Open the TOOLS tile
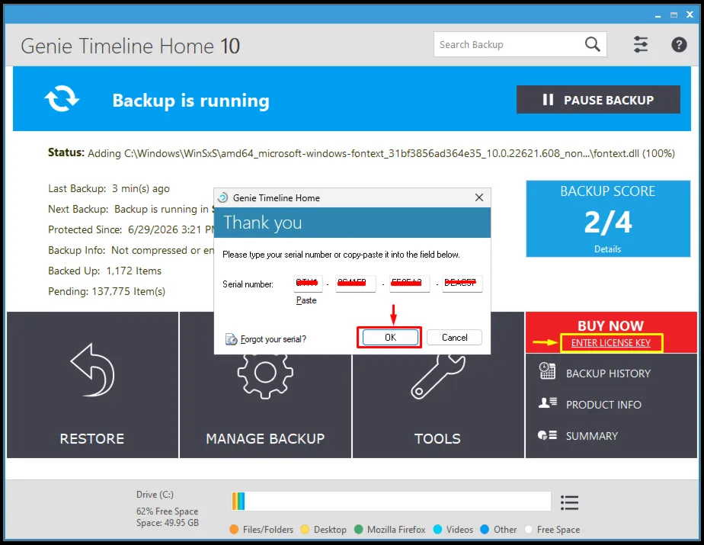This screenshot has height=545, width=704. coord(438,405)
